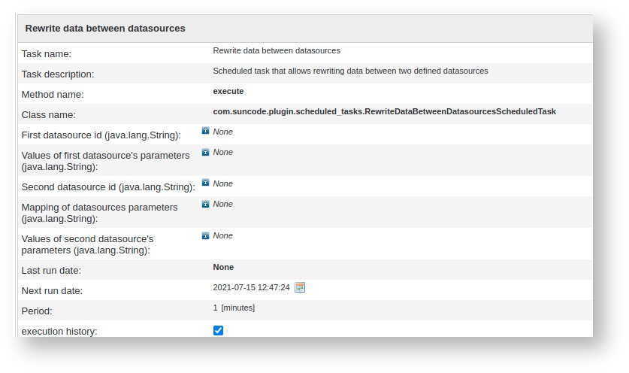Click the None value of First datasource id
629x373 pixels.
[x=222, y=132]
